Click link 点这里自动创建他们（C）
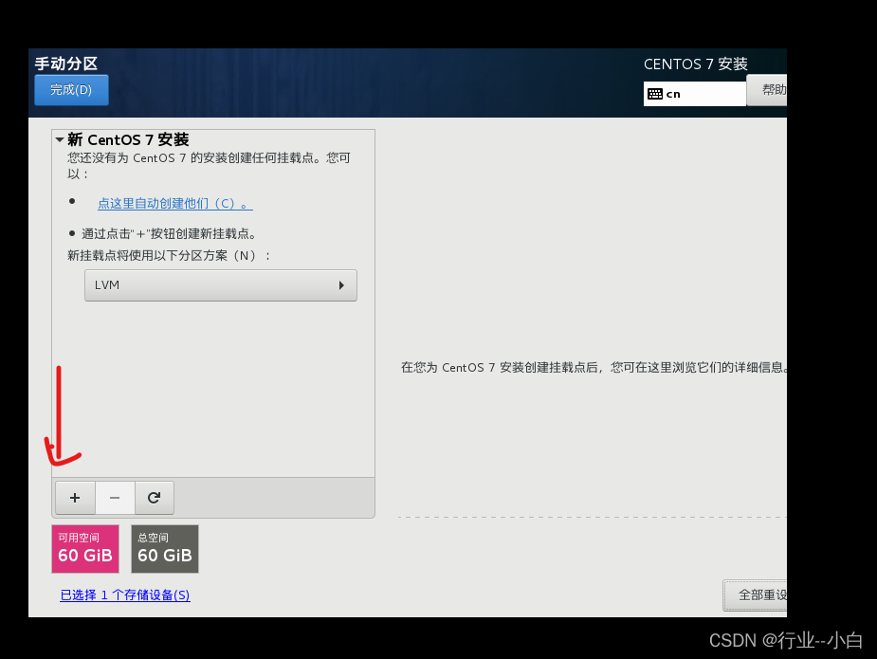 (175, 203)
